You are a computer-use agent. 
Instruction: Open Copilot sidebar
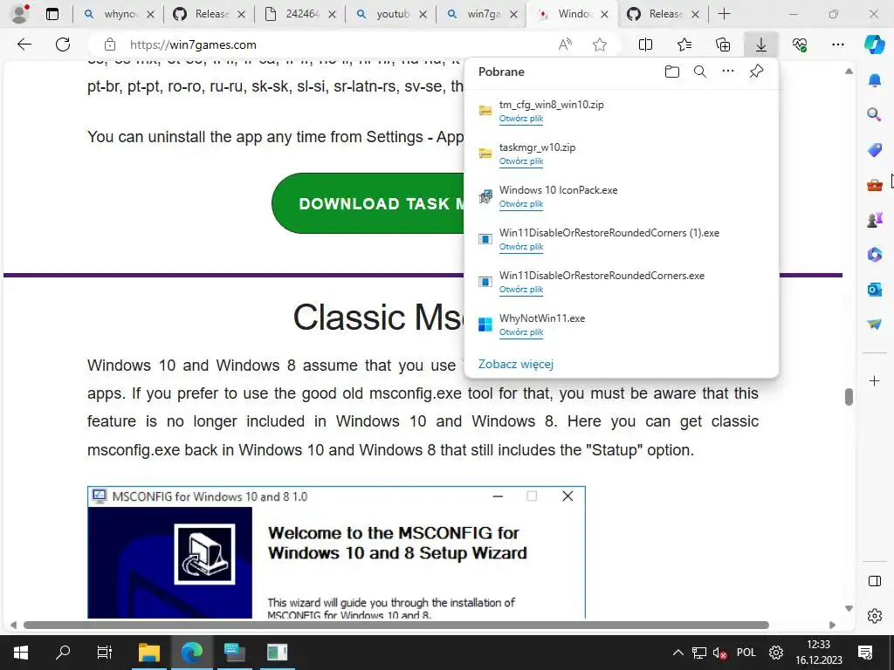874,44
